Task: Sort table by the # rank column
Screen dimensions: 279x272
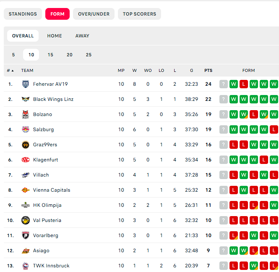Action: point(10,71)
